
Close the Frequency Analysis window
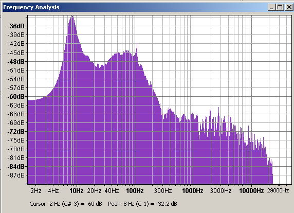(289, 7)
